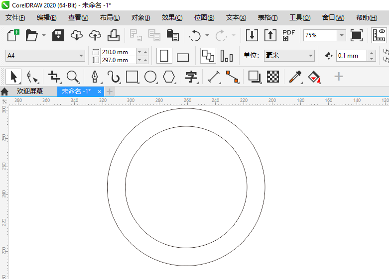The image size is (389, 279).
Task: Click the Save document button
Action: tap(58, 35)
